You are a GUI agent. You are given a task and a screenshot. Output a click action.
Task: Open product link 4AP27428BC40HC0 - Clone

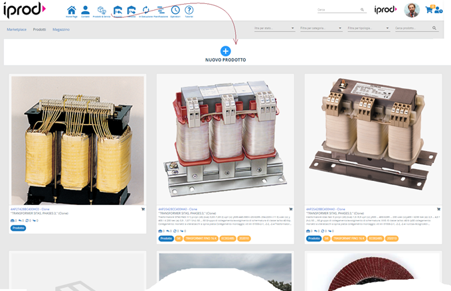point(30,209)
